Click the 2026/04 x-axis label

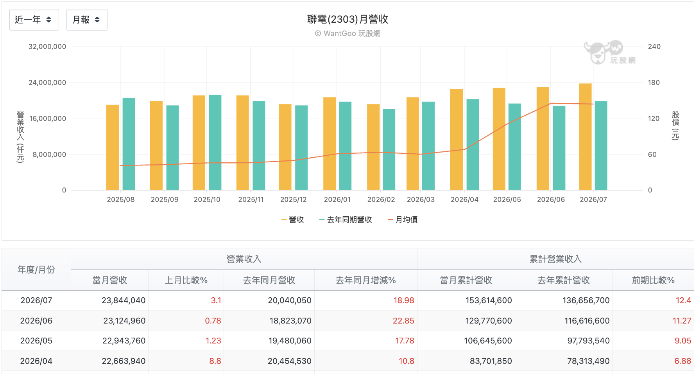(x=464, y=200)
